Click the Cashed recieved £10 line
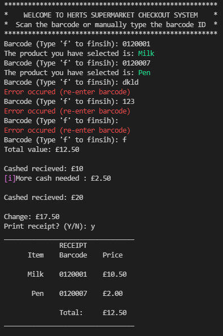The image size is (223, 336). coord(43,169)
